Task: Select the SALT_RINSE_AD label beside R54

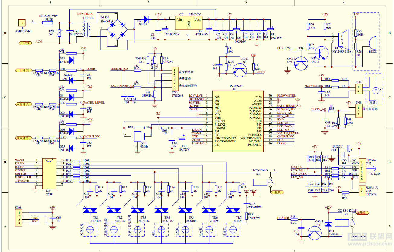Action: tap(122, 86)
